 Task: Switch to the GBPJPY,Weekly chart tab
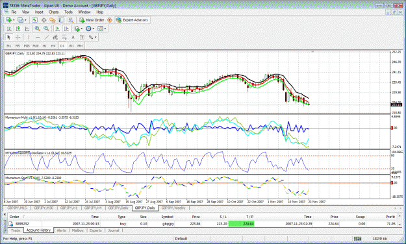[x=173, y=208]
